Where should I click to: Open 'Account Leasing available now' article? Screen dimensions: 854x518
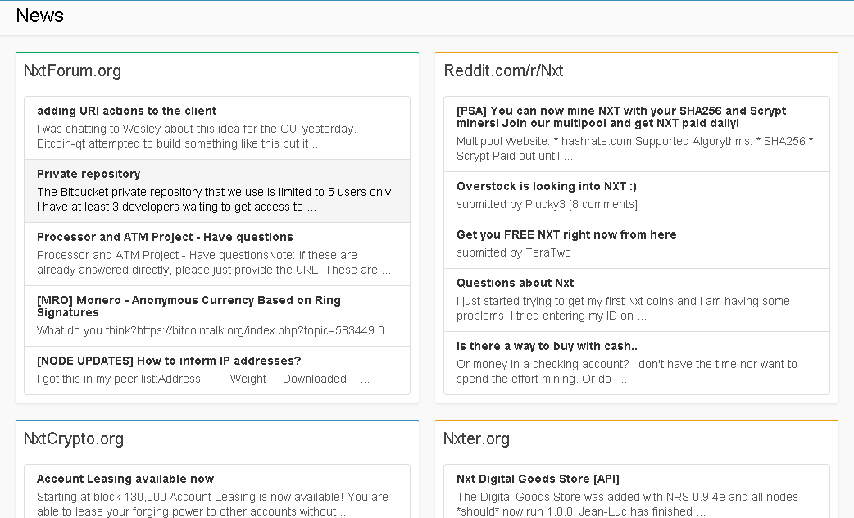125,479
